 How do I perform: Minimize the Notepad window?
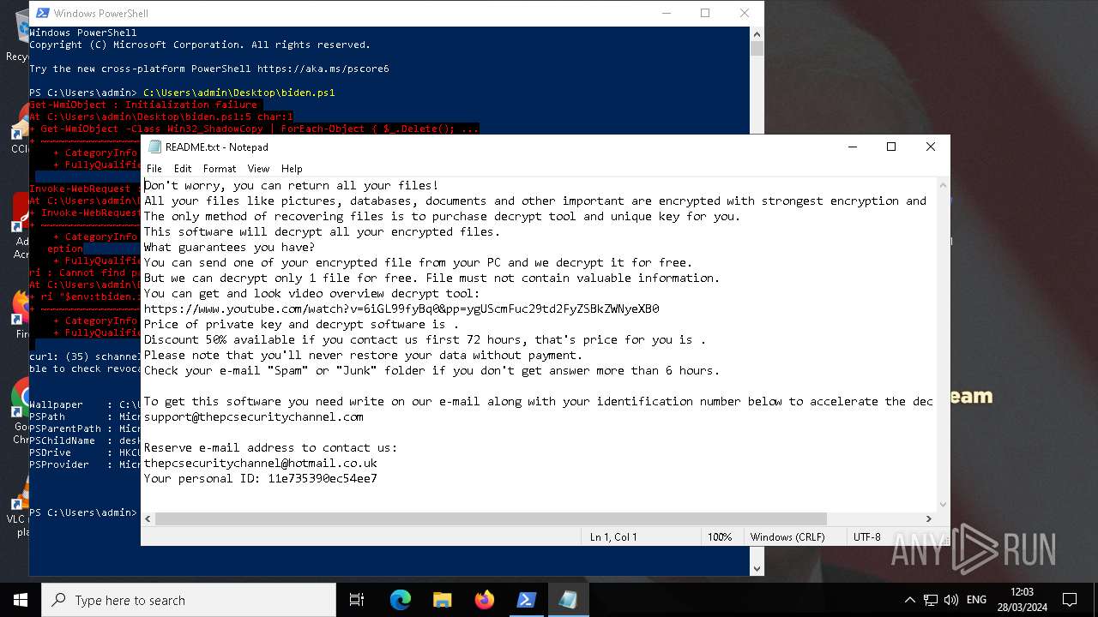click(x=852, y=147)
